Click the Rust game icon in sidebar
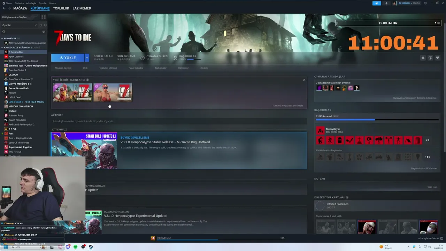This screenshot has width=446, height=251. click(6, 134)
